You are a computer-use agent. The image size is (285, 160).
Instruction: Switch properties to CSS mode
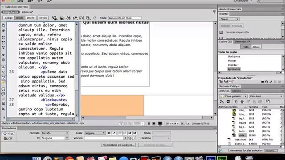(8, 139)
